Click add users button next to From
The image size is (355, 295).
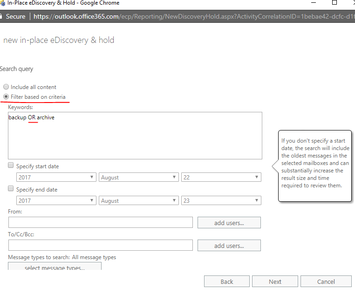click(x=229, y=223)
